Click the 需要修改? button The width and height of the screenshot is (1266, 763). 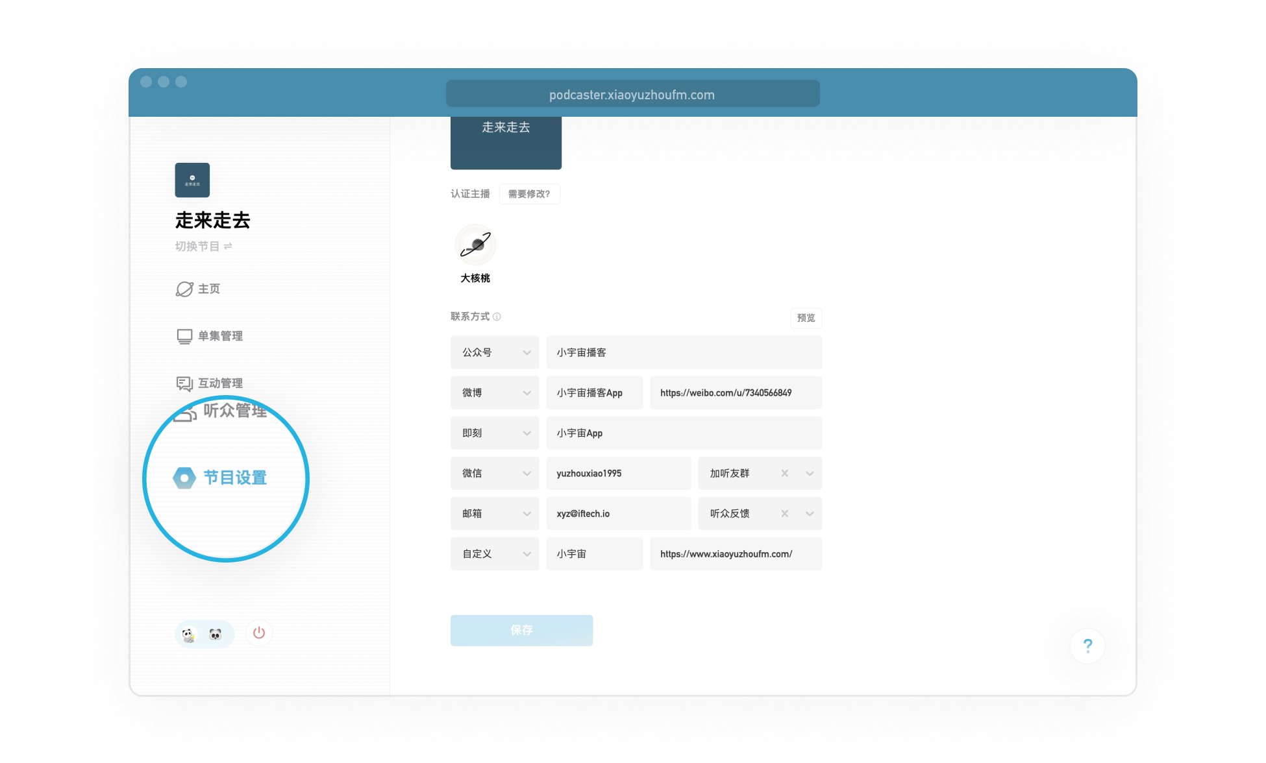529,194
